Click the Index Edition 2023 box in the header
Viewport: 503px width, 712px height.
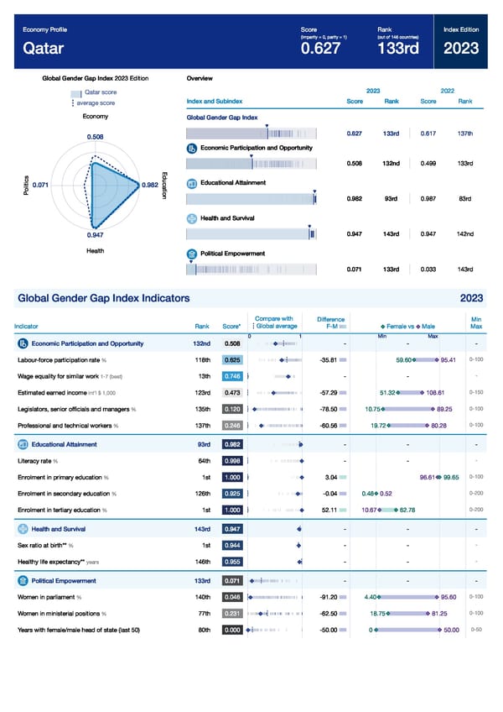(460, 42)
